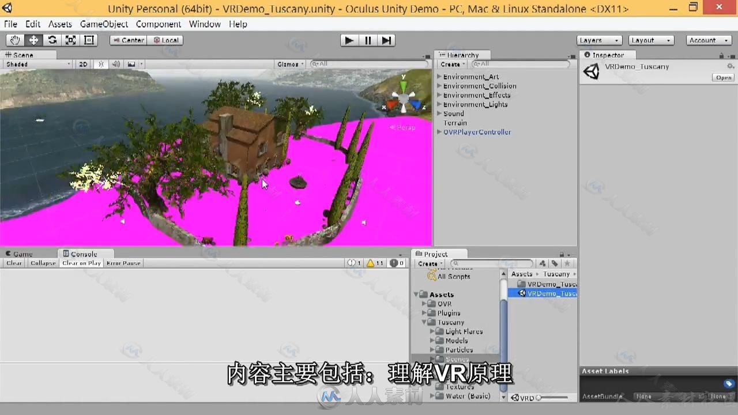
Task: Expand OVRPlayerController in Hierarchy
Action: tap(439, 132)
